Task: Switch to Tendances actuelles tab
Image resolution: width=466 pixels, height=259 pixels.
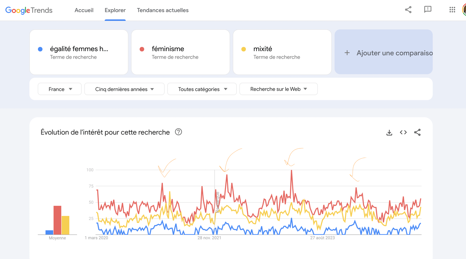Action: pyautogui.click(x=163, y=10)
